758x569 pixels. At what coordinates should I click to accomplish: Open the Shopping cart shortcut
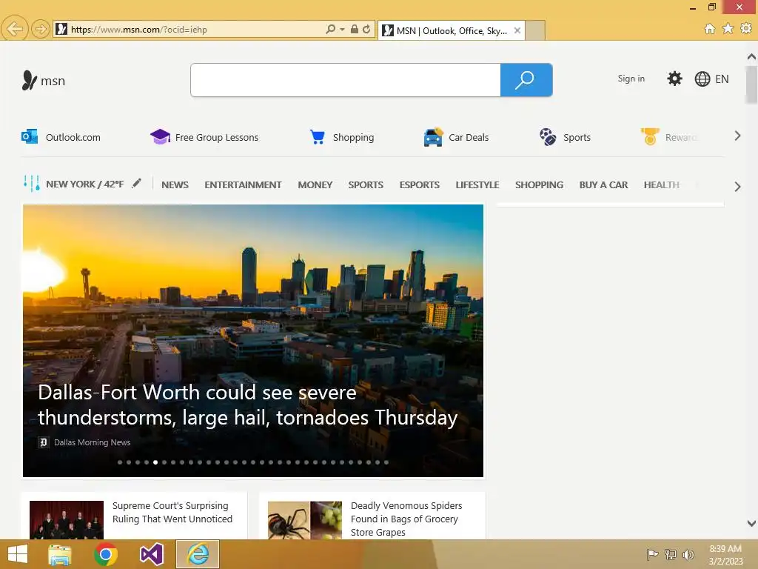(x=342, y=137)
